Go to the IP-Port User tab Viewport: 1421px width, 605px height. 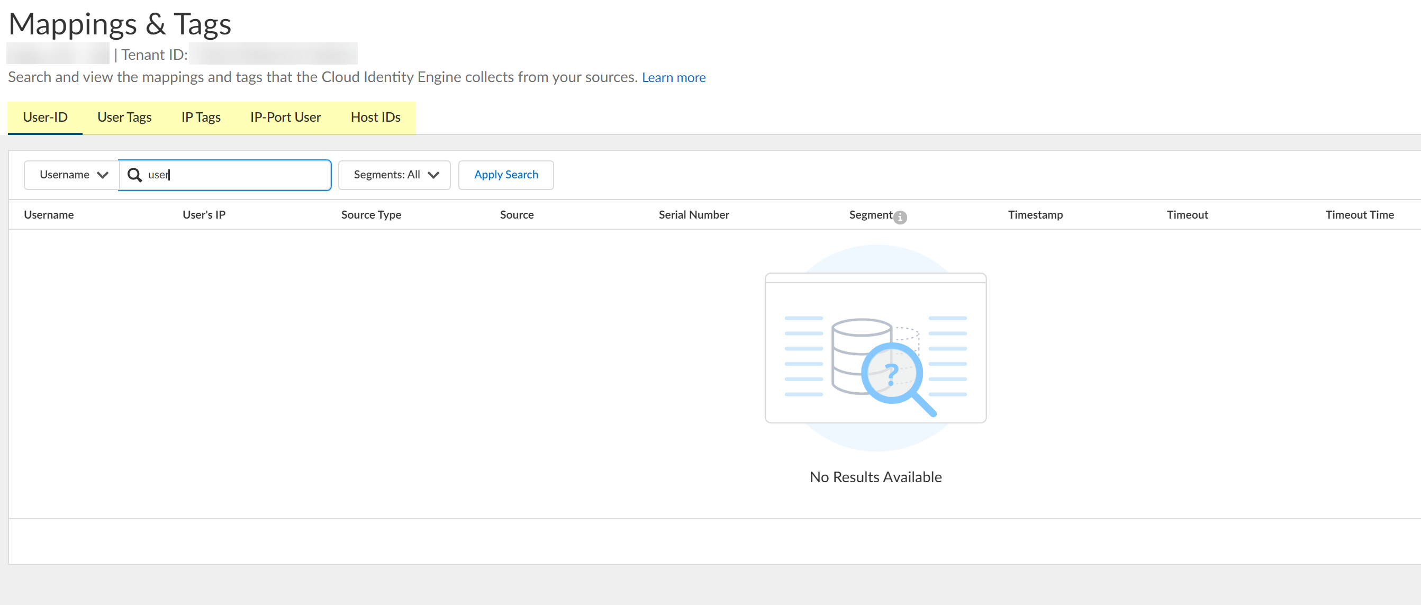tap(285, 117)
